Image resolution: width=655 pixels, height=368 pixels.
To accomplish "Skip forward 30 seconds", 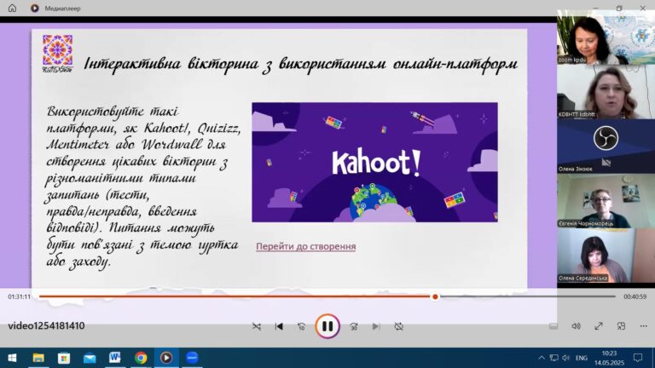I will [x=353, y=326].
